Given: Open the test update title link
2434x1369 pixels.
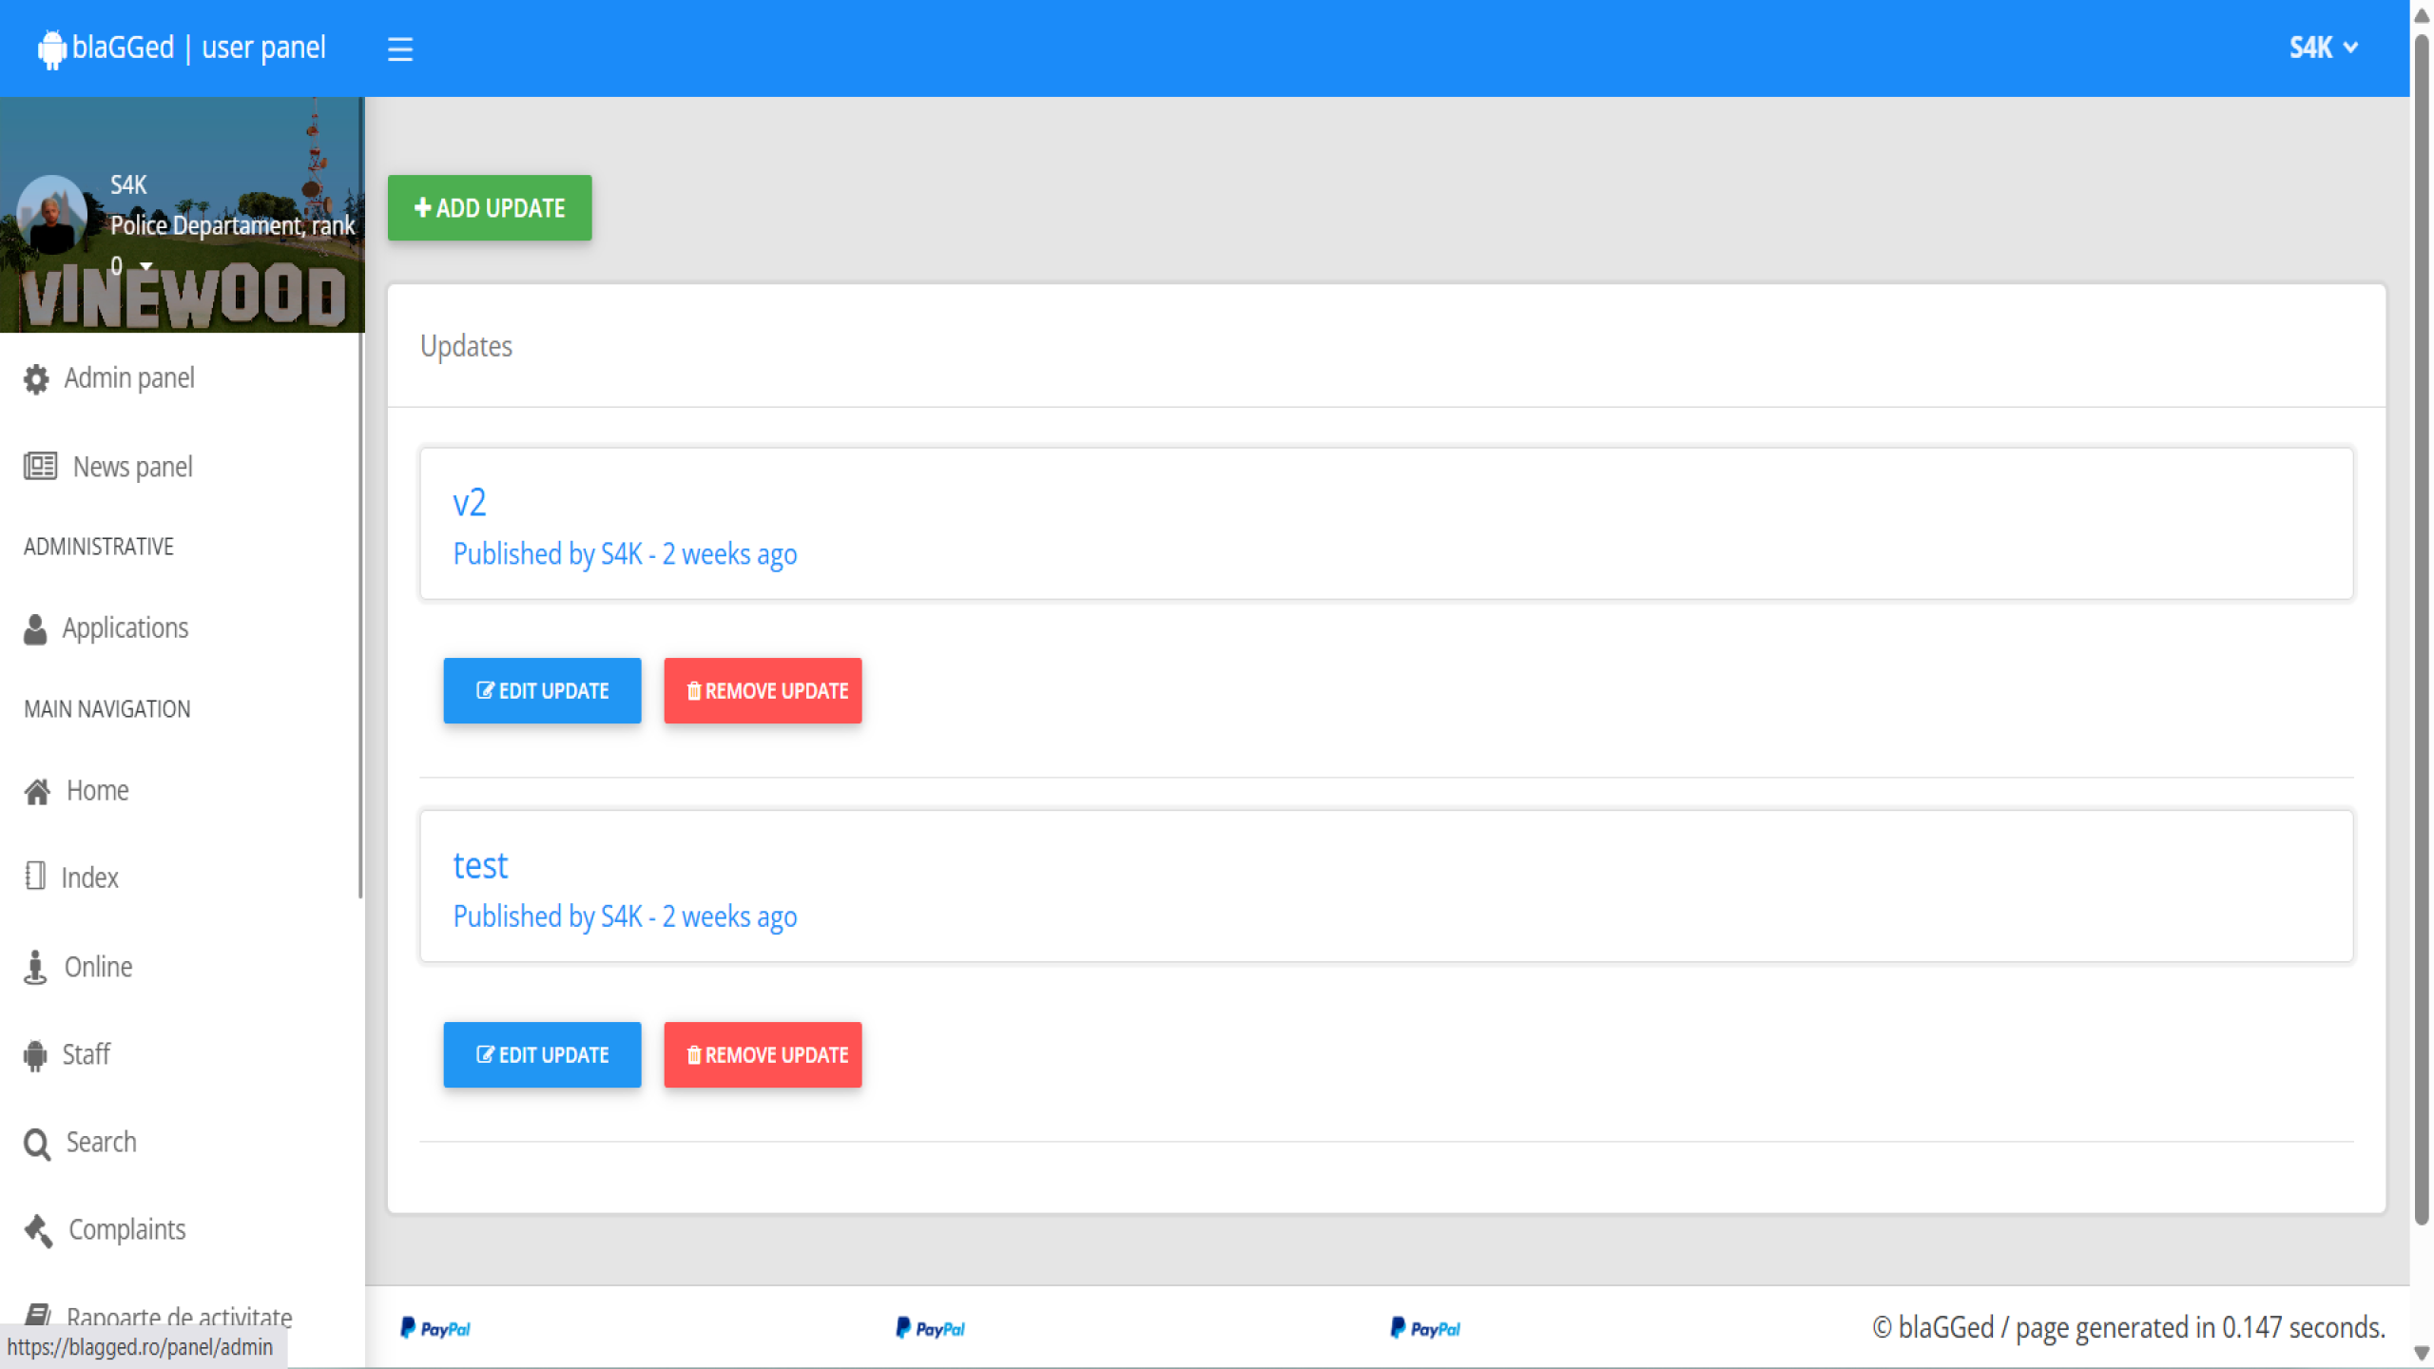Looking at the screenshot, I should (480, 866).
